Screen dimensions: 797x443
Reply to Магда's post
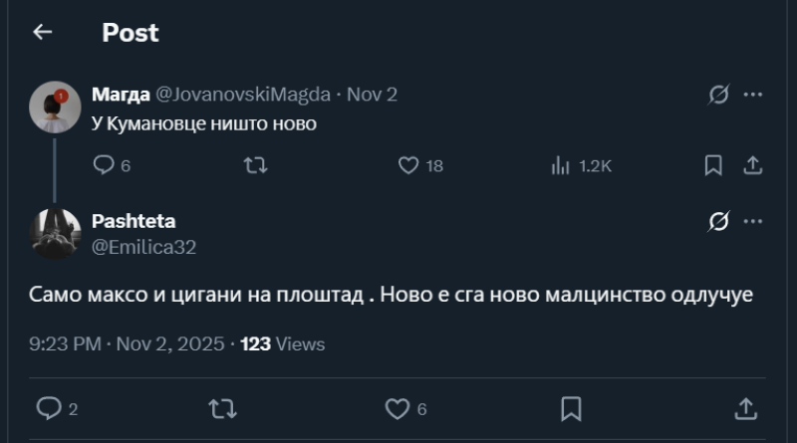tap(104, 165)
